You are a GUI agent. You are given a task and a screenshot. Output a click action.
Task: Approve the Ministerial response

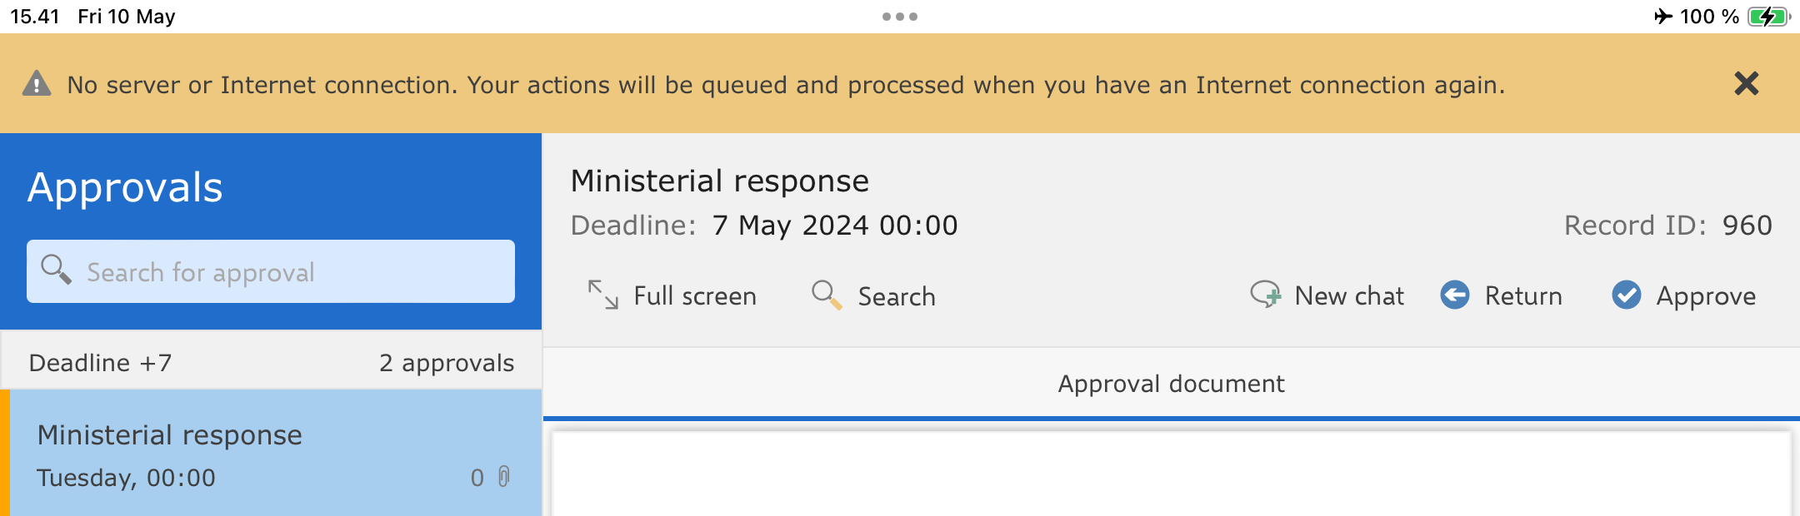coord(1683,295)
